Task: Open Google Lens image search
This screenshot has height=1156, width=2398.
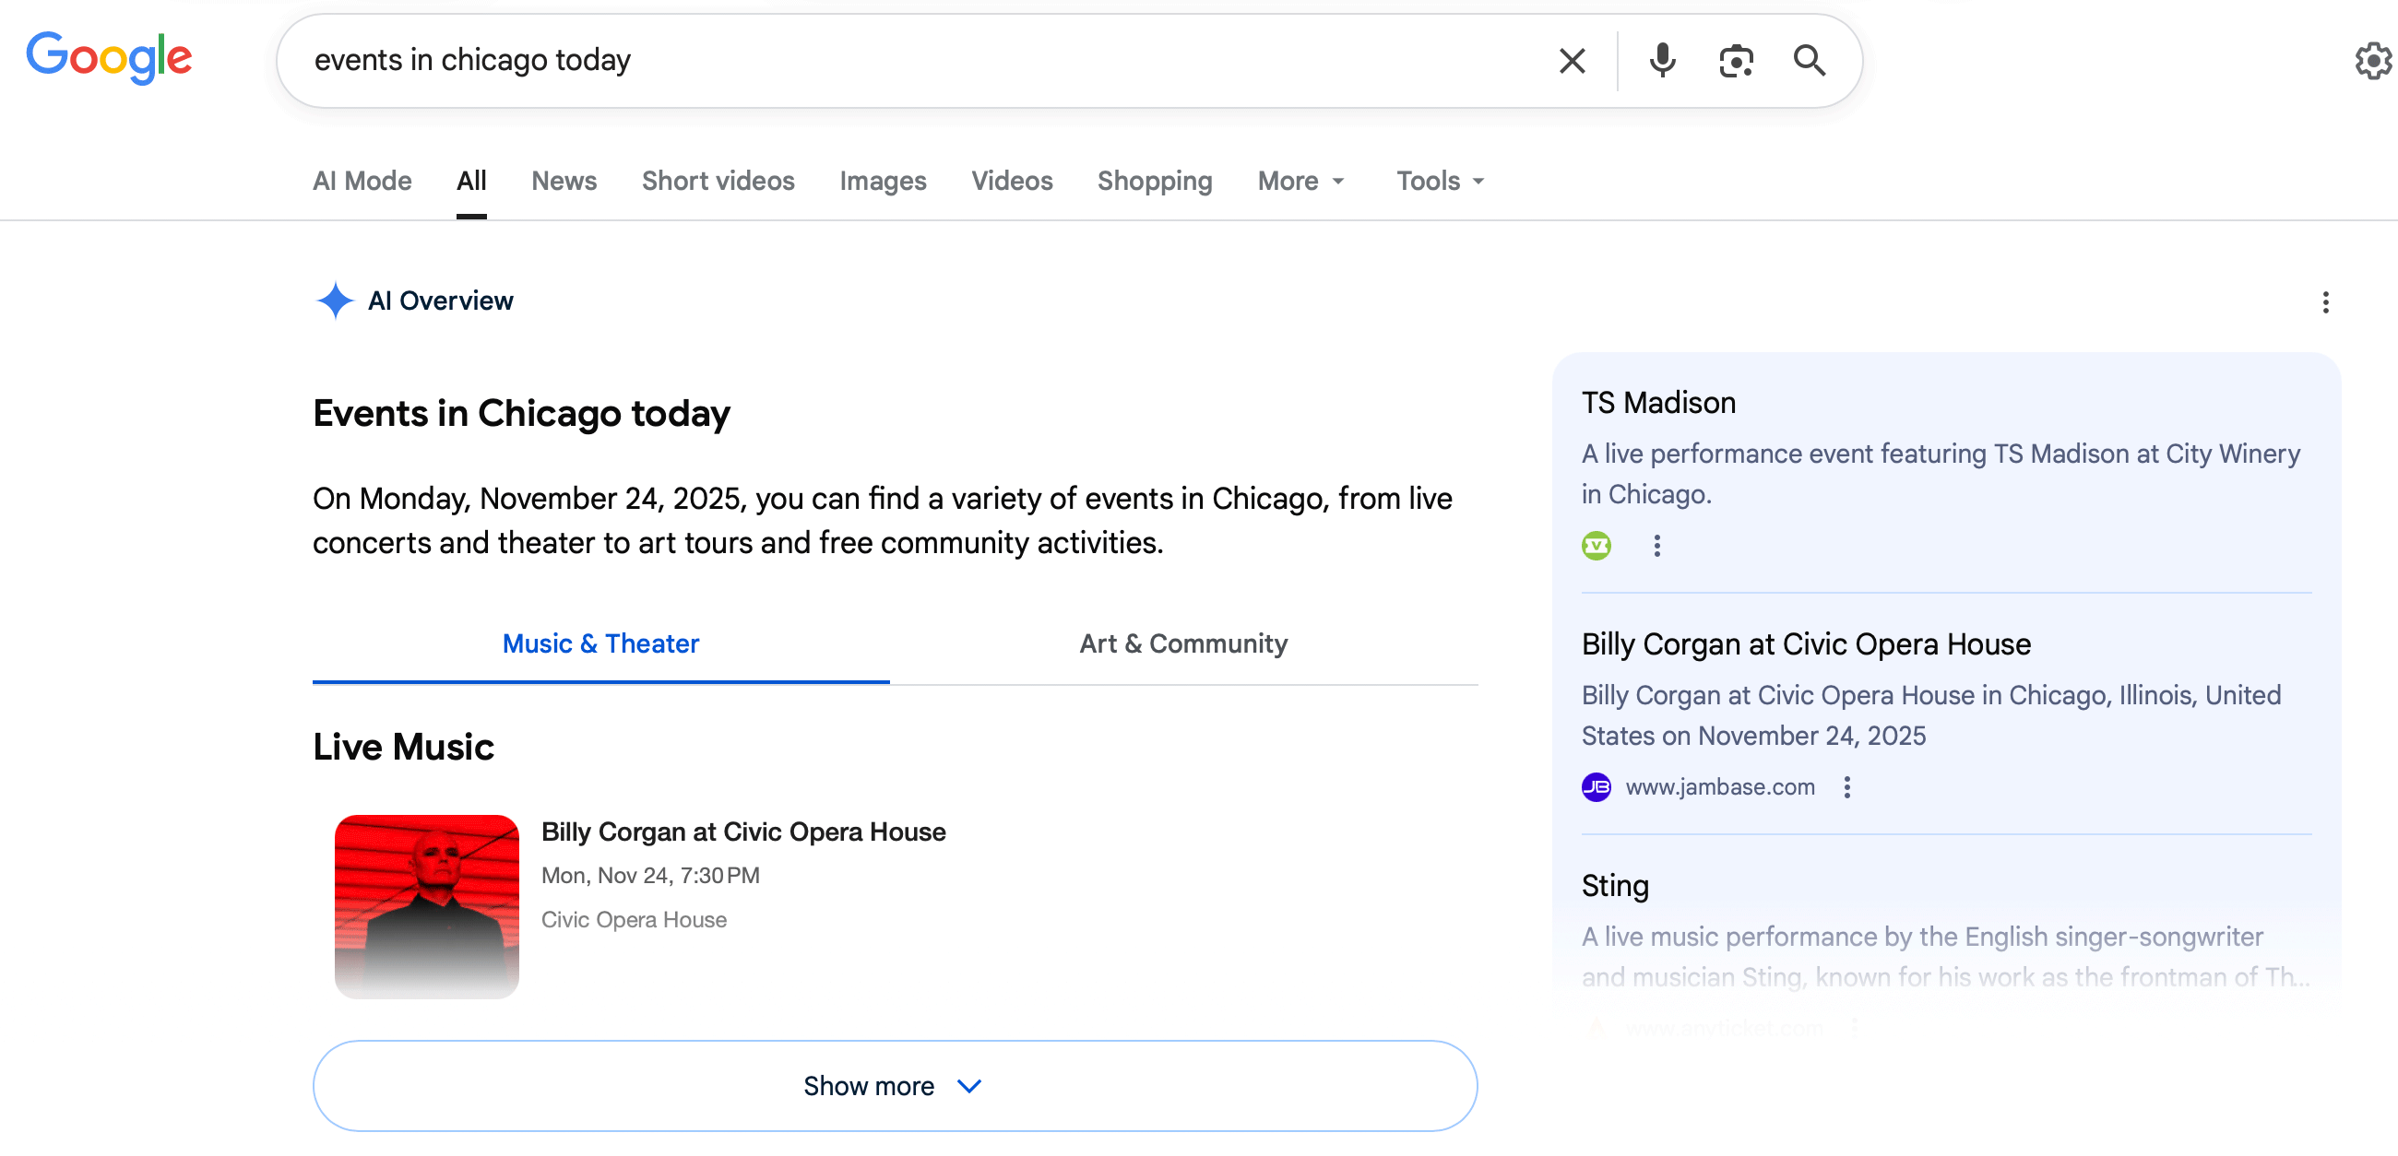Action: click(x=1735, y=62)
